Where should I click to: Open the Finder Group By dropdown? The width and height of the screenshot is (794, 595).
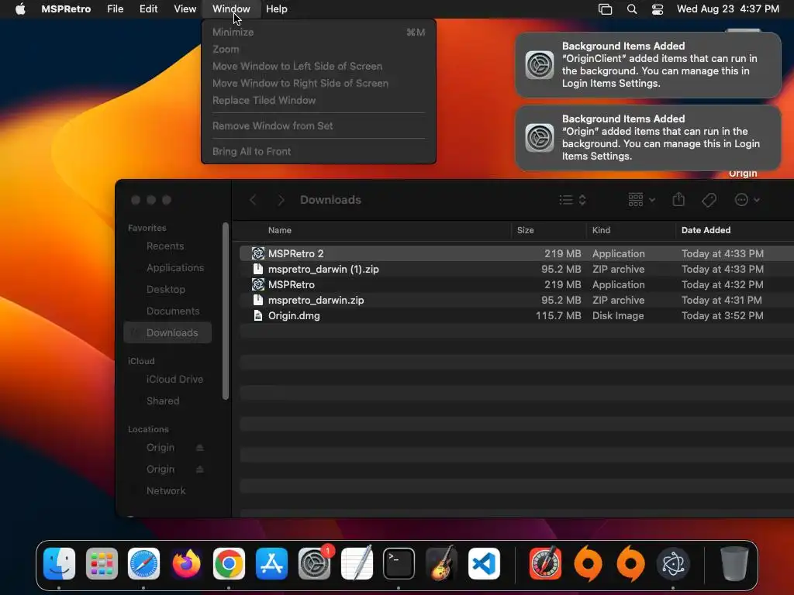641,200
